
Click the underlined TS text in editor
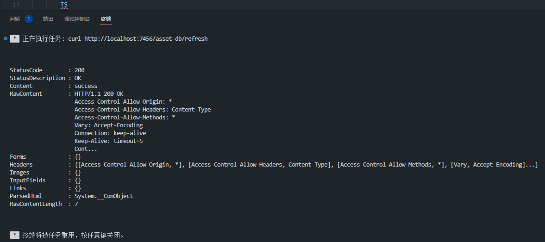click(x=64, y=5)
